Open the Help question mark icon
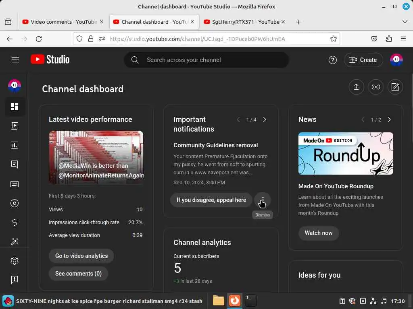 coord(332,60)
